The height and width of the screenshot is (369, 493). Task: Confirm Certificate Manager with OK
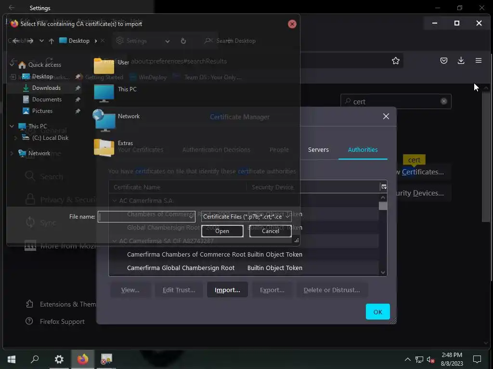pyautogui.click(x=377, y=311)
